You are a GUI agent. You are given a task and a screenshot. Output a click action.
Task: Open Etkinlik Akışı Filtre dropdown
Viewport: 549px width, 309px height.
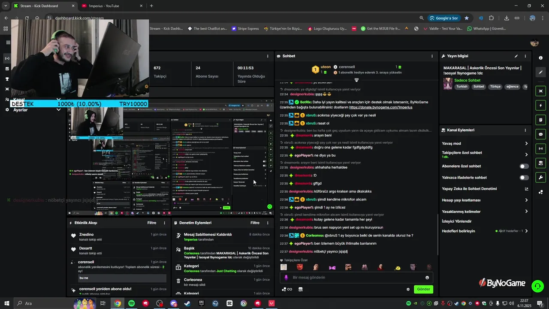[x=152, y=223]
